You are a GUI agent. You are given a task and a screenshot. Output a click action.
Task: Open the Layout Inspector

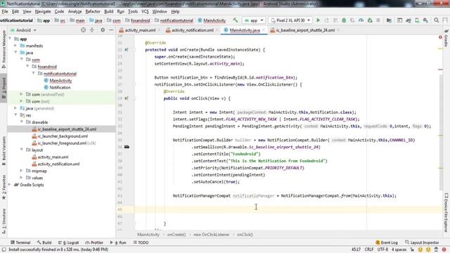coord(422,242)
